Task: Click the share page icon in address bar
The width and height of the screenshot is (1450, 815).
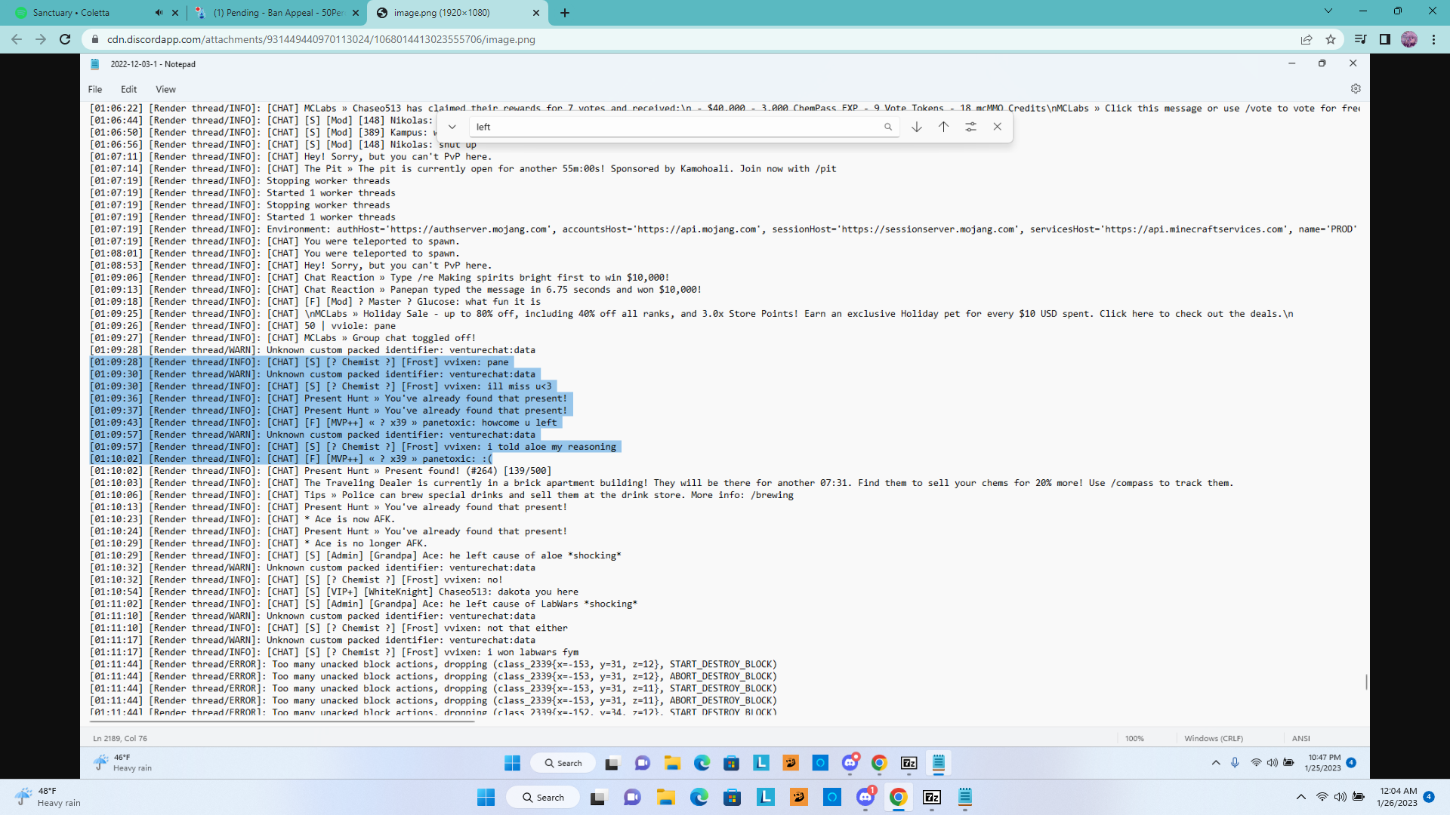Action: tap(1306, 39)
